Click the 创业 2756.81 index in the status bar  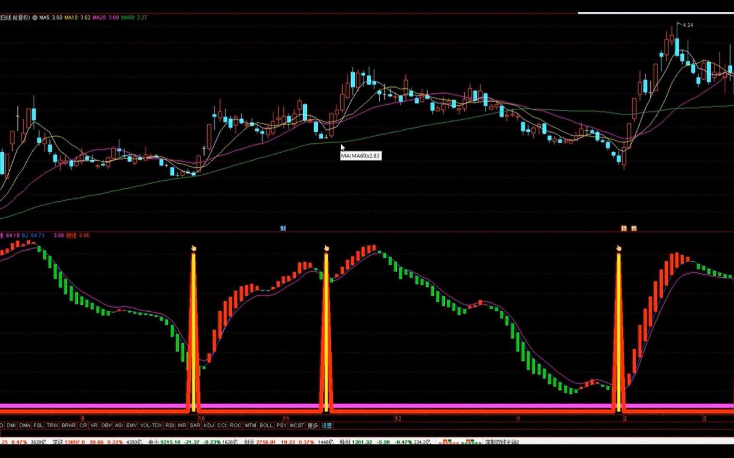click(260, 442)
